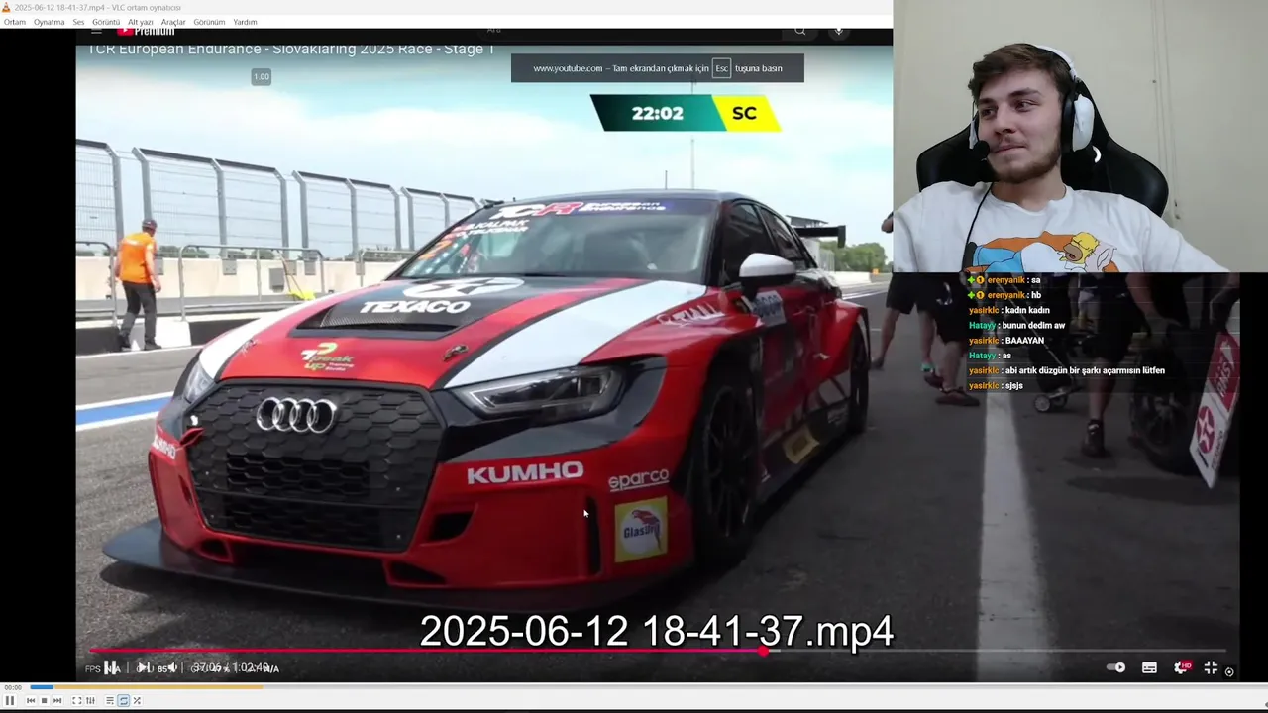Click the YouTube voice search microphone
Image resolution: width=1268 pixels, height=713 pixels.
pyautogui.click(x=838, y=31)
